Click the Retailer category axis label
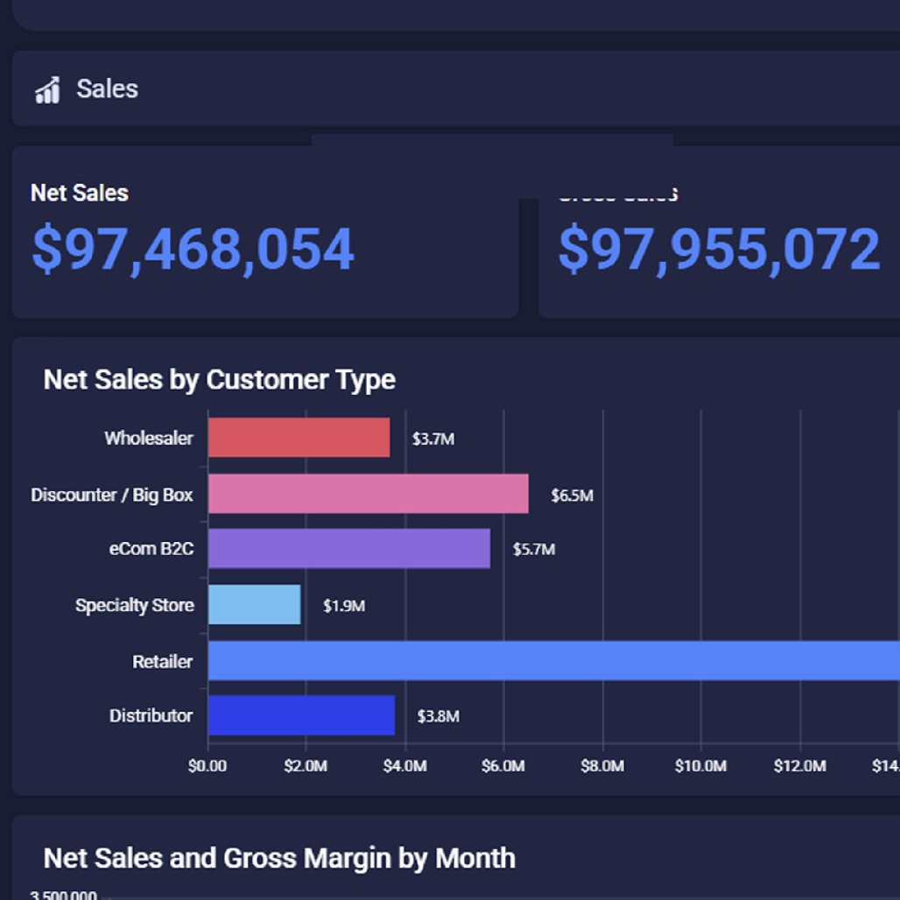This screenshot has width=900, height=900. point(162,662)
